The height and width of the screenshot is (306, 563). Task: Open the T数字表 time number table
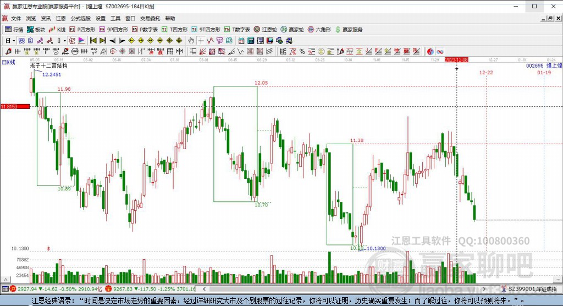pos(237,30)
